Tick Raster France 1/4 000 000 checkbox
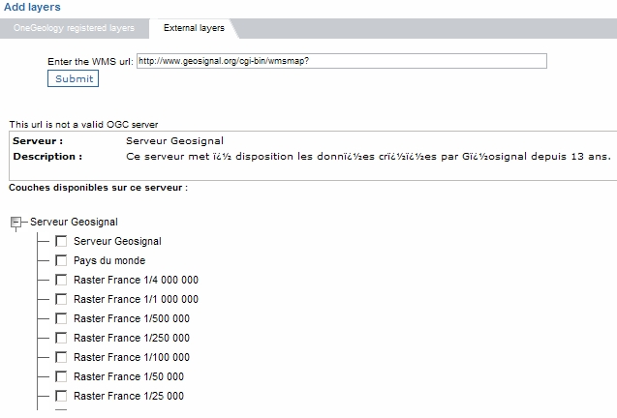617x418 pixels. pos(61,280)
